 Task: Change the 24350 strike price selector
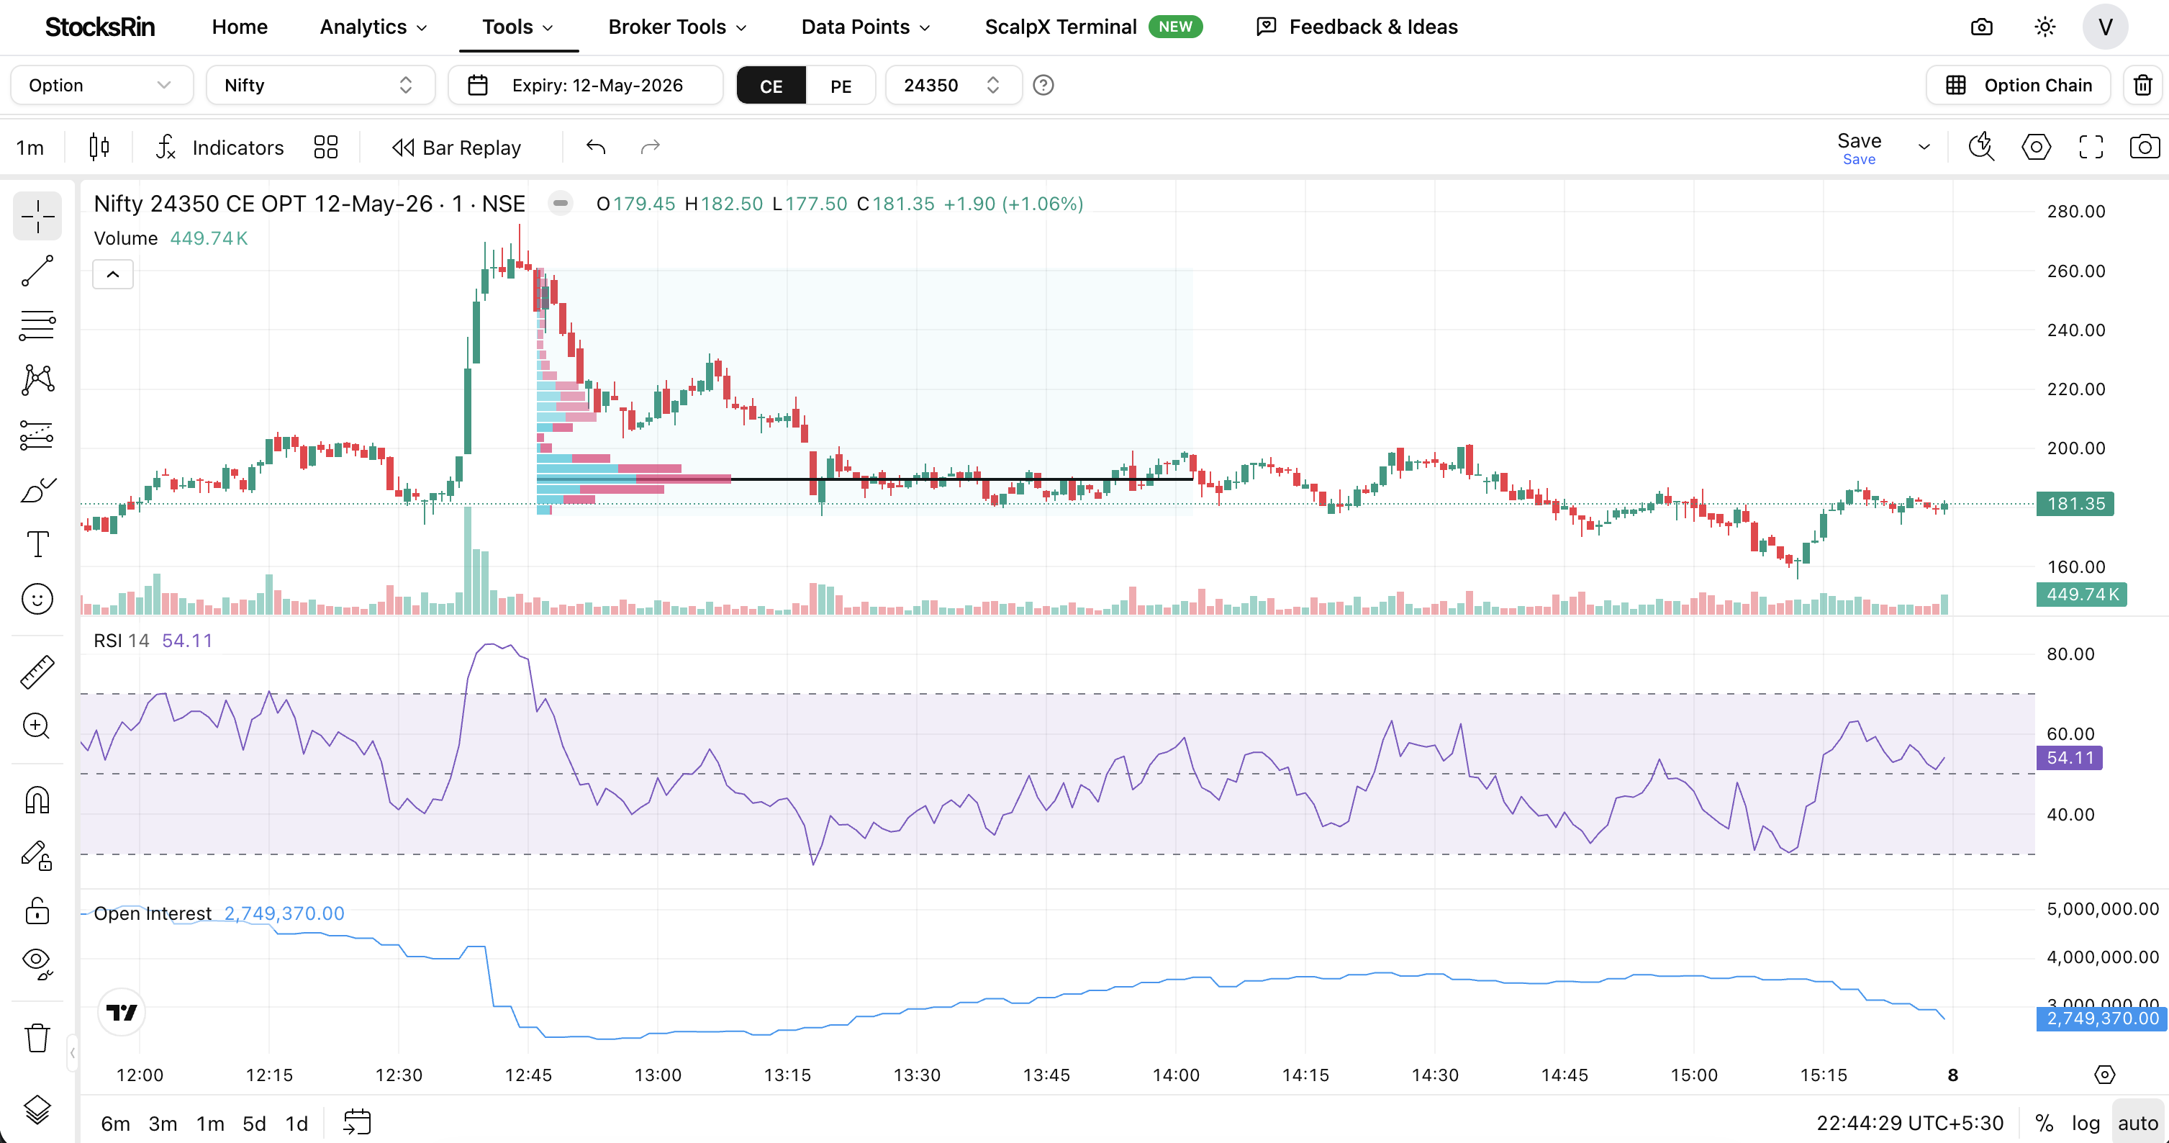pyautogui.click(x=953, y=85)
